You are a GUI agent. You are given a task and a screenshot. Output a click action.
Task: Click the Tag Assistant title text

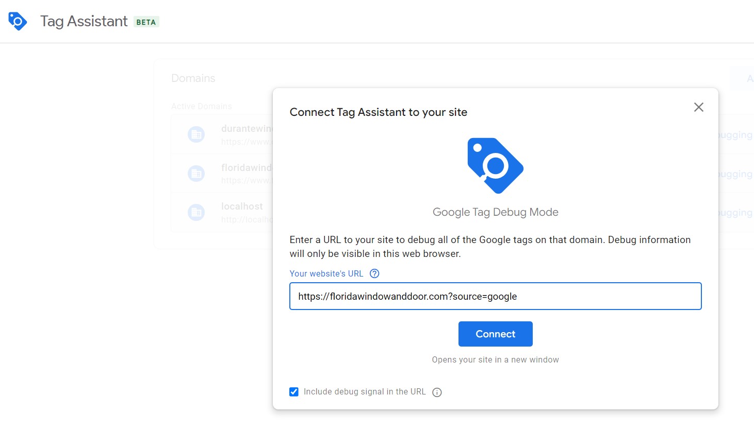pyautogui.click(x=84, y=21)
